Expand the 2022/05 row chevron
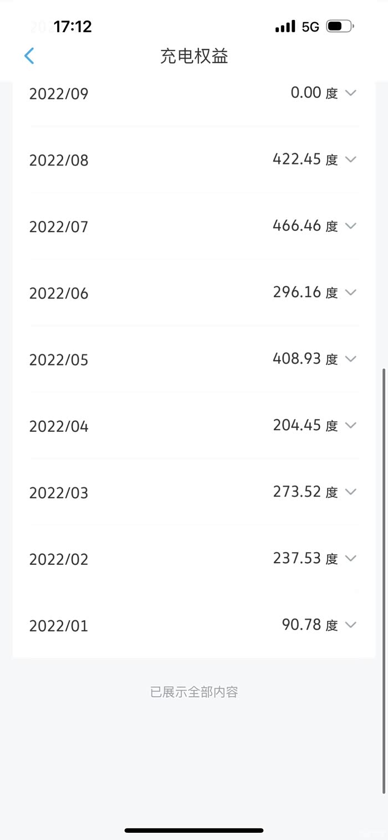The width and height of the screenshot is (388, 840). (350, 359)
